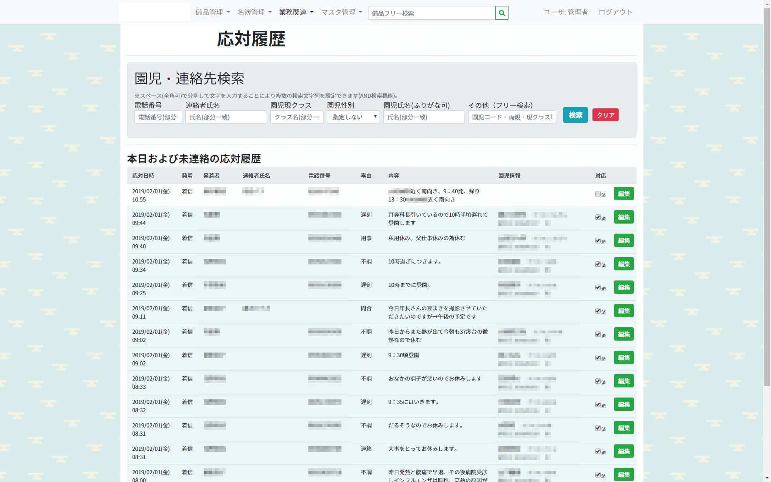The width and height of the screenshot is (771, 482).
Task: Click the 応対履歴 page title
Action: tap(251, 39)
